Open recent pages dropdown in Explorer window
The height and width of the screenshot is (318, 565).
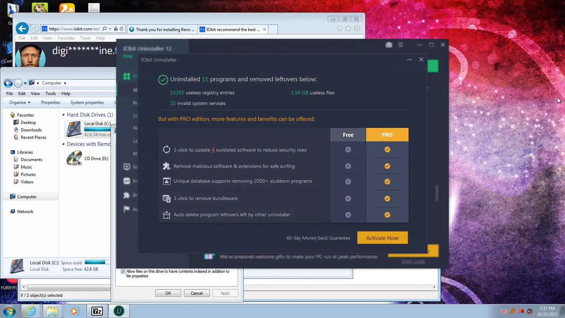click(x=25, y=83)
